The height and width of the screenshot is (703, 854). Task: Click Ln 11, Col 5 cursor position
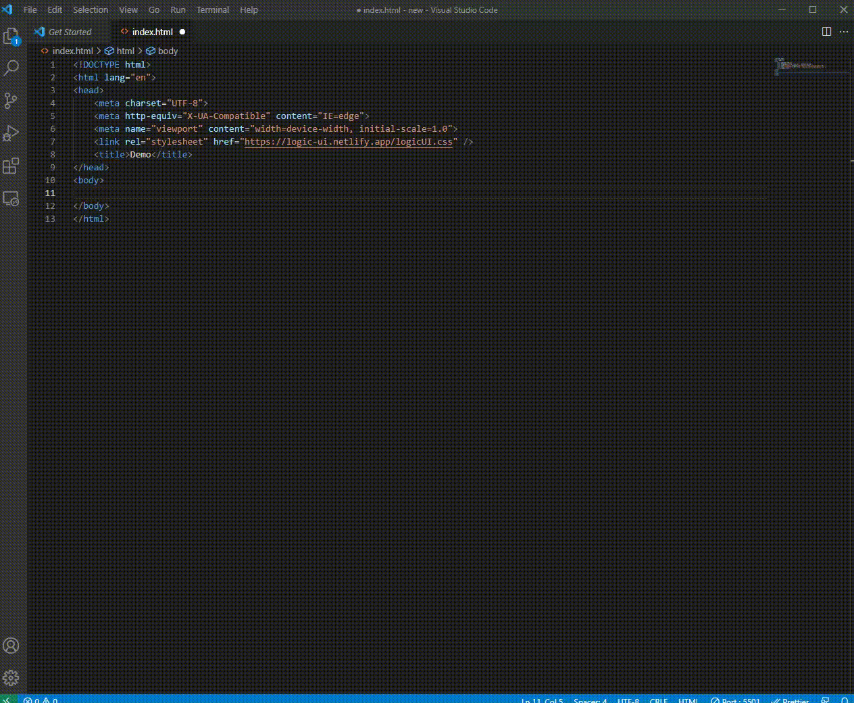(x=542, y=700)
